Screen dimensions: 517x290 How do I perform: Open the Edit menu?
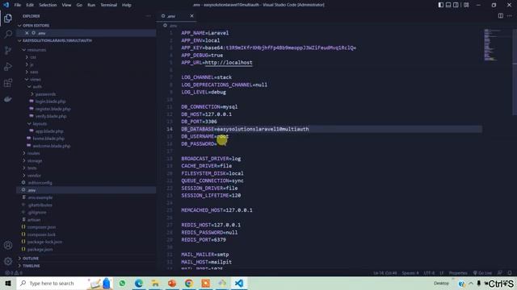tap(30, 5)
